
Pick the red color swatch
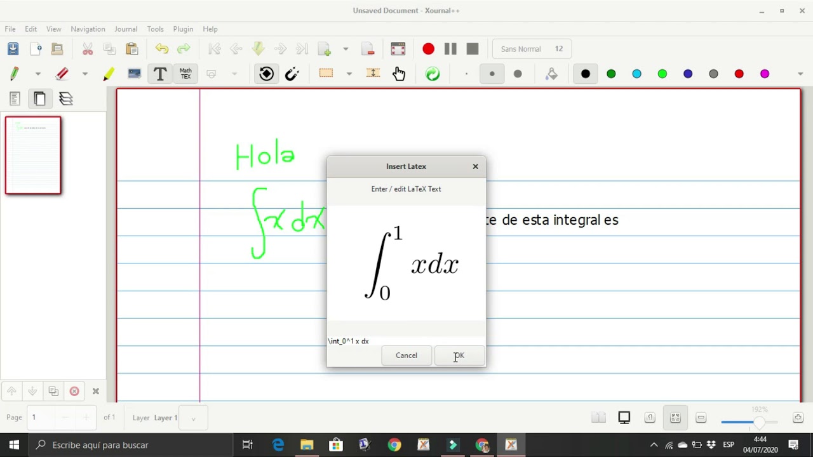click(x=739, y=74)
